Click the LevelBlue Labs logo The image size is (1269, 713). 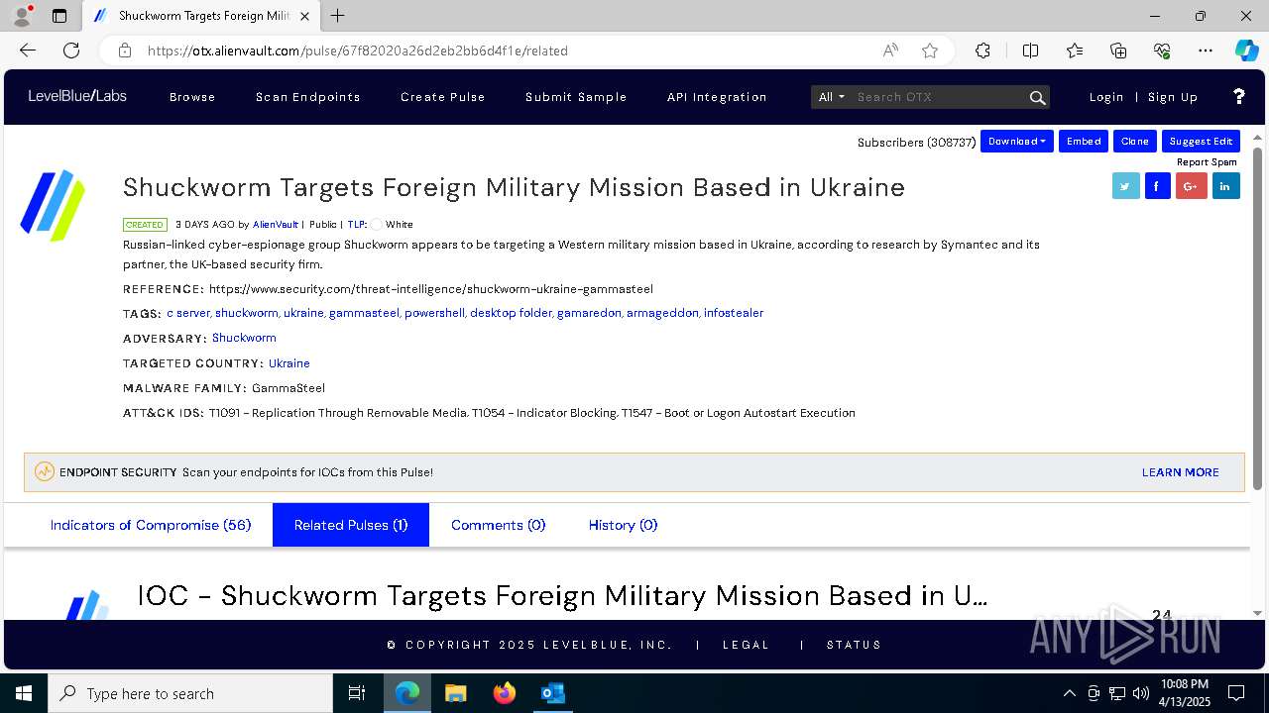point(77,96)
